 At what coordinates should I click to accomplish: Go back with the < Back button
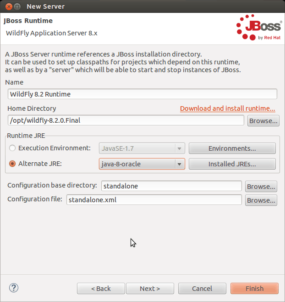click(101, 289)
